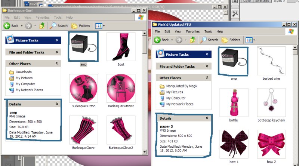Open Back history dropdown in Burlesque Gurl window
This screenshot has width=299, height=166.
22,26
